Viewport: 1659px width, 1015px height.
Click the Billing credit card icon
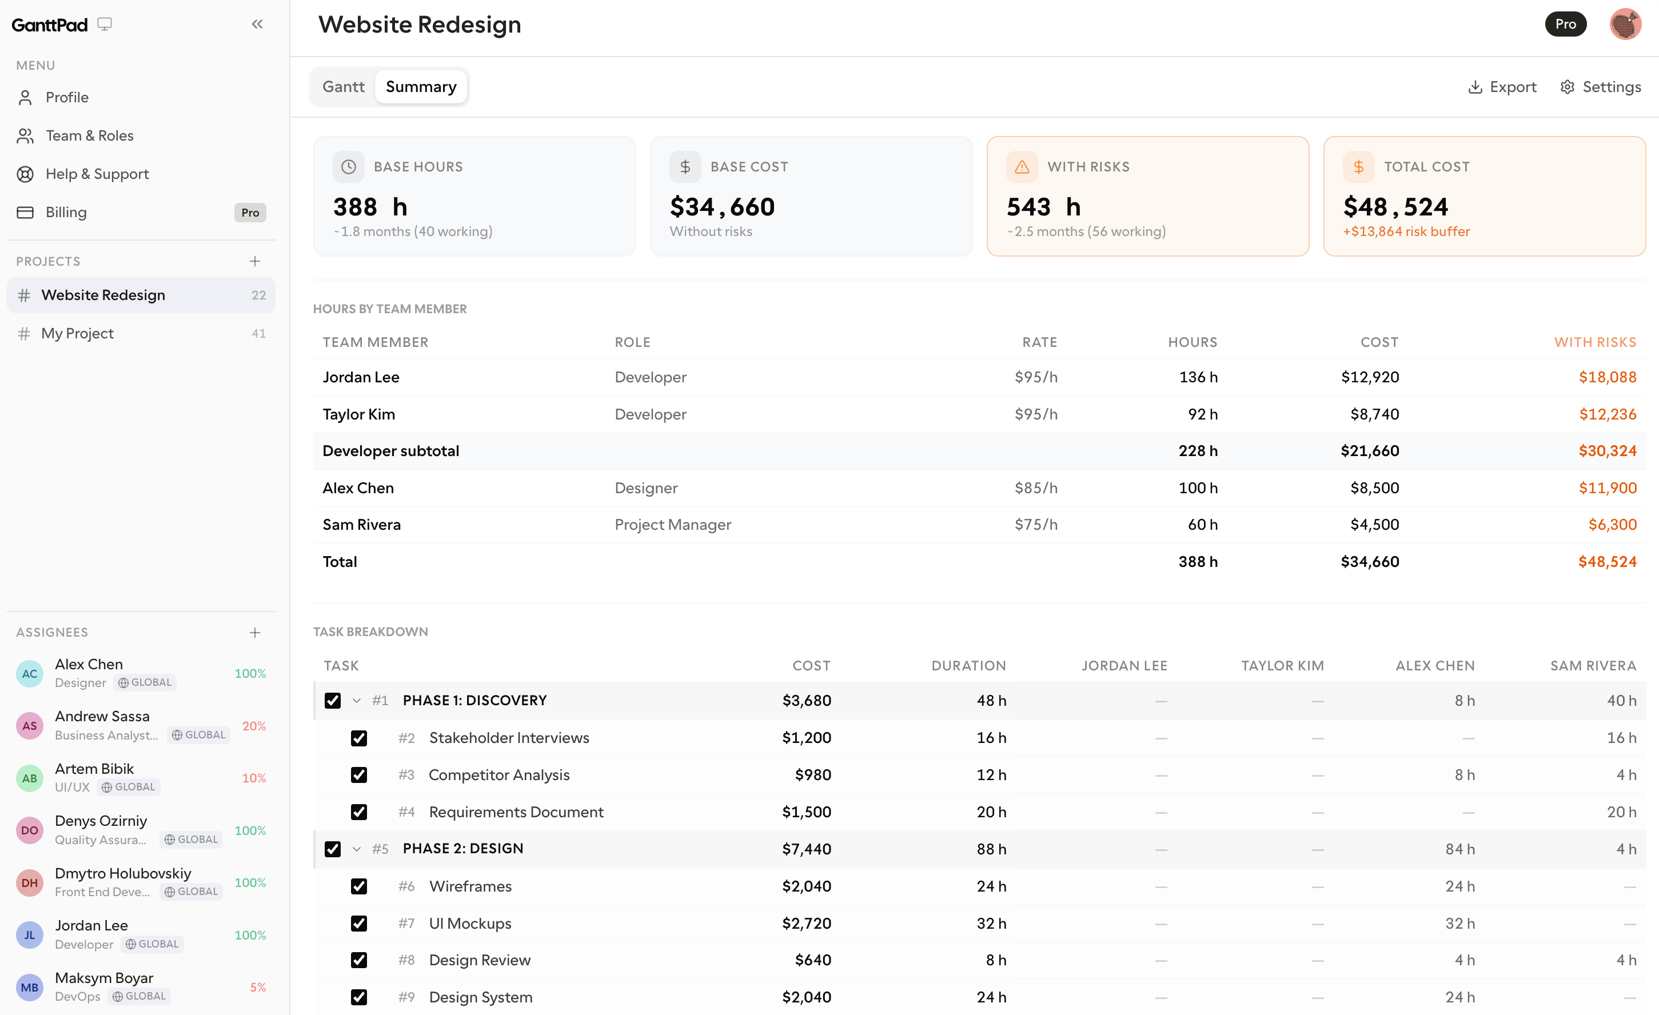[x=25, y=212]
